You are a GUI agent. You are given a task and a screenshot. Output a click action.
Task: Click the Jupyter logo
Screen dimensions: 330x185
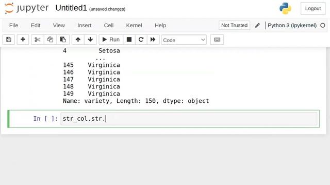26,8
